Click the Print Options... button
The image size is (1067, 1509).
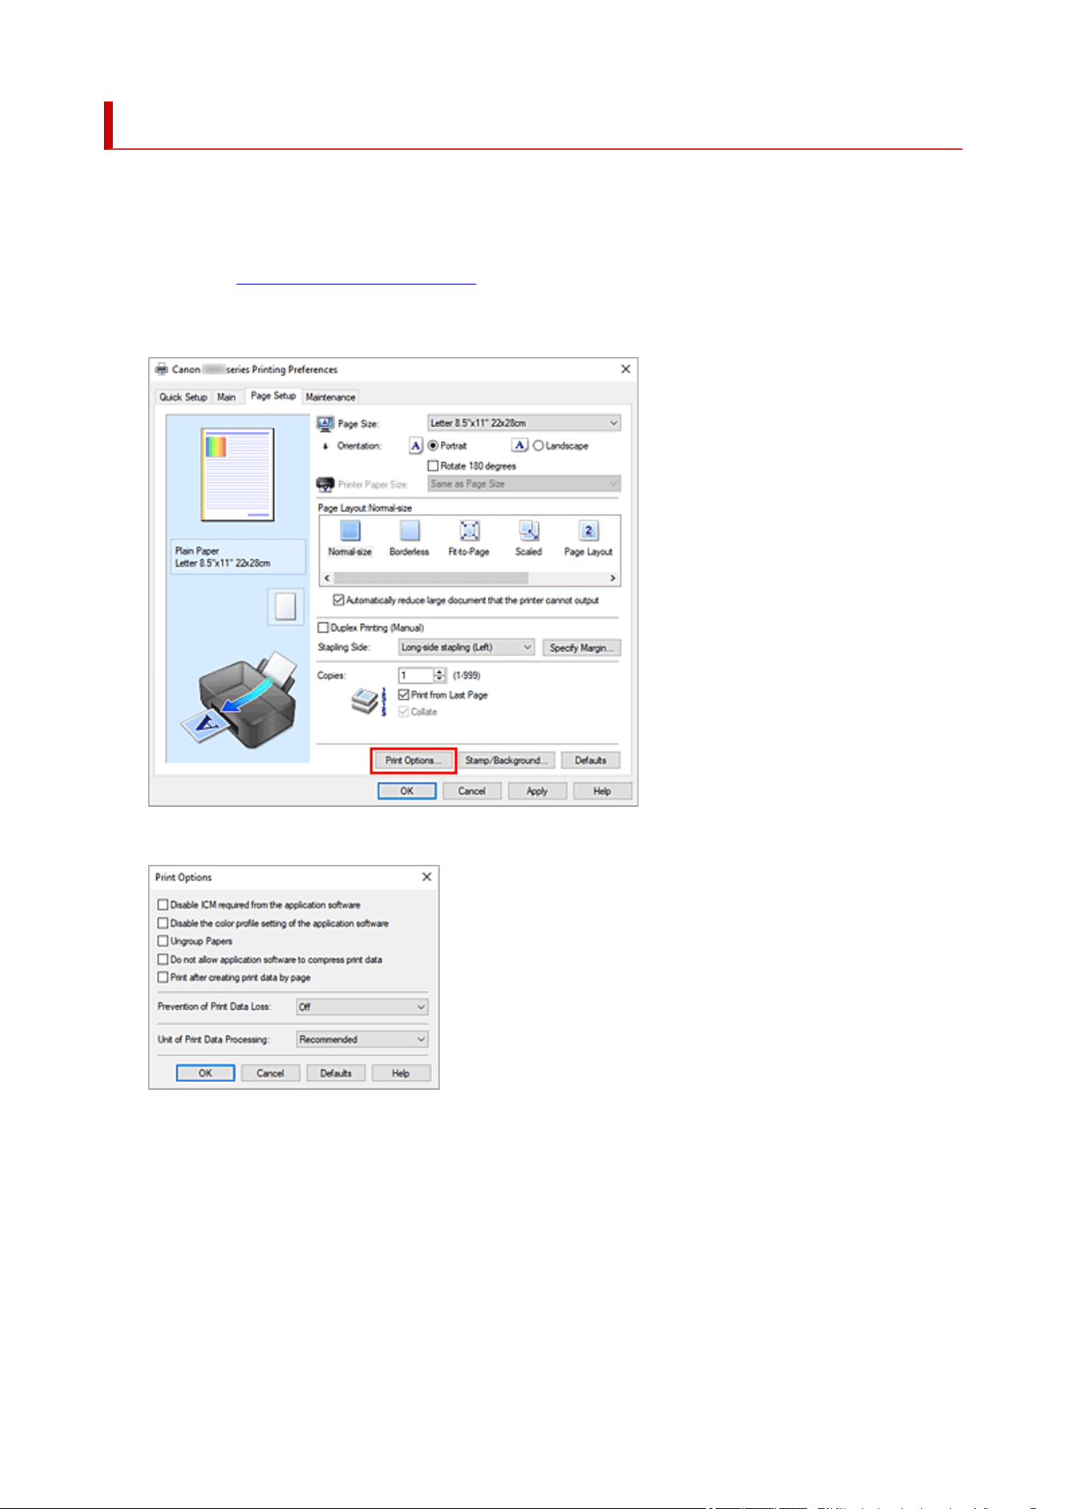pyautogui.click(x=413, y=761)
